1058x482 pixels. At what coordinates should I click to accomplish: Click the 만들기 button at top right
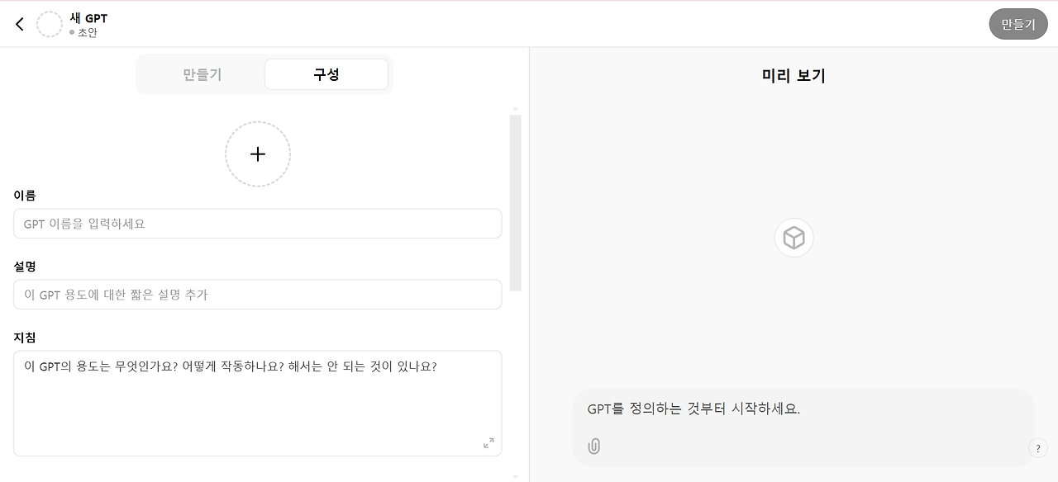1017,23
